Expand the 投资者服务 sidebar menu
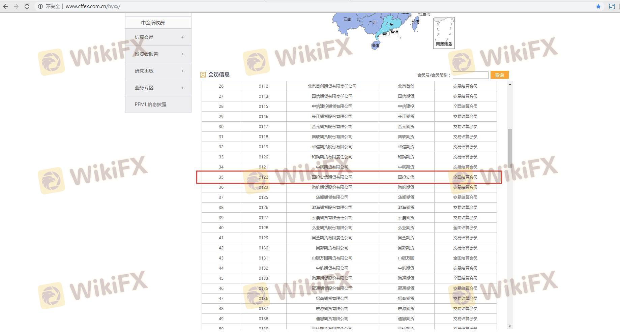The width and height of the screenshot is (620, 335). [182, 54]
